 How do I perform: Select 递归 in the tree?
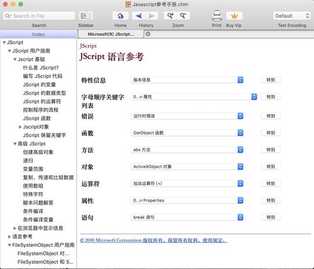pos(28,161)
